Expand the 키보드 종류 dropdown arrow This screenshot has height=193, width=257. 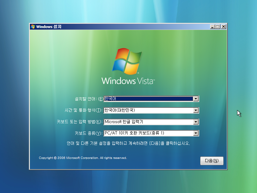tap(196, 133)
